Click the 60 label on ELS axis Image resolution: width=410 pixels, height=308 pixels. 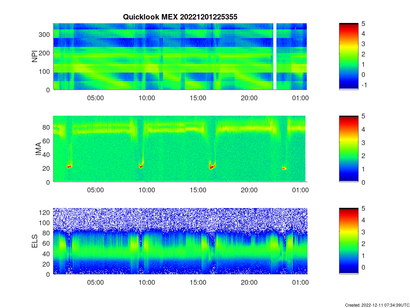tap(47, 243)
